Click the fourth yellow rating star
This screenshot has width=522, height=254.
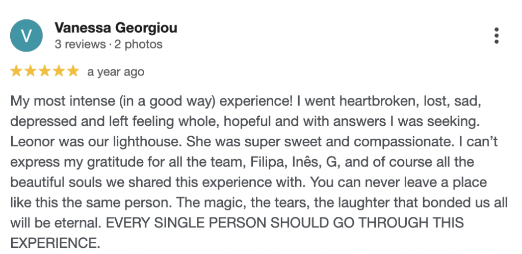pos(59,72)
